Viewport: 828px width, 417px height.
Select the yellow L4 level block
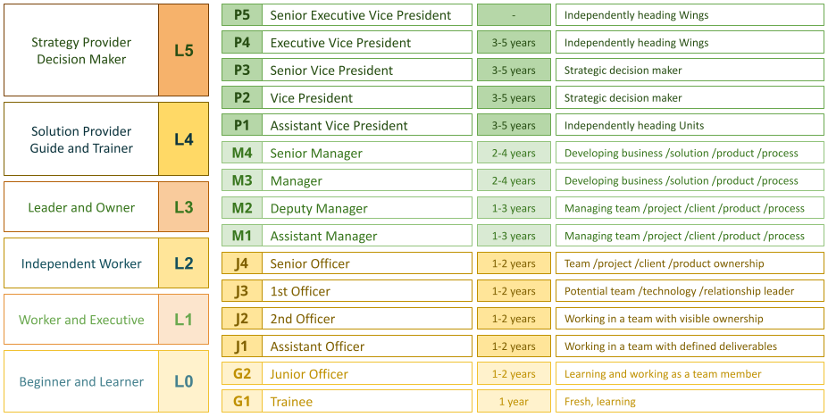[183, 139]
